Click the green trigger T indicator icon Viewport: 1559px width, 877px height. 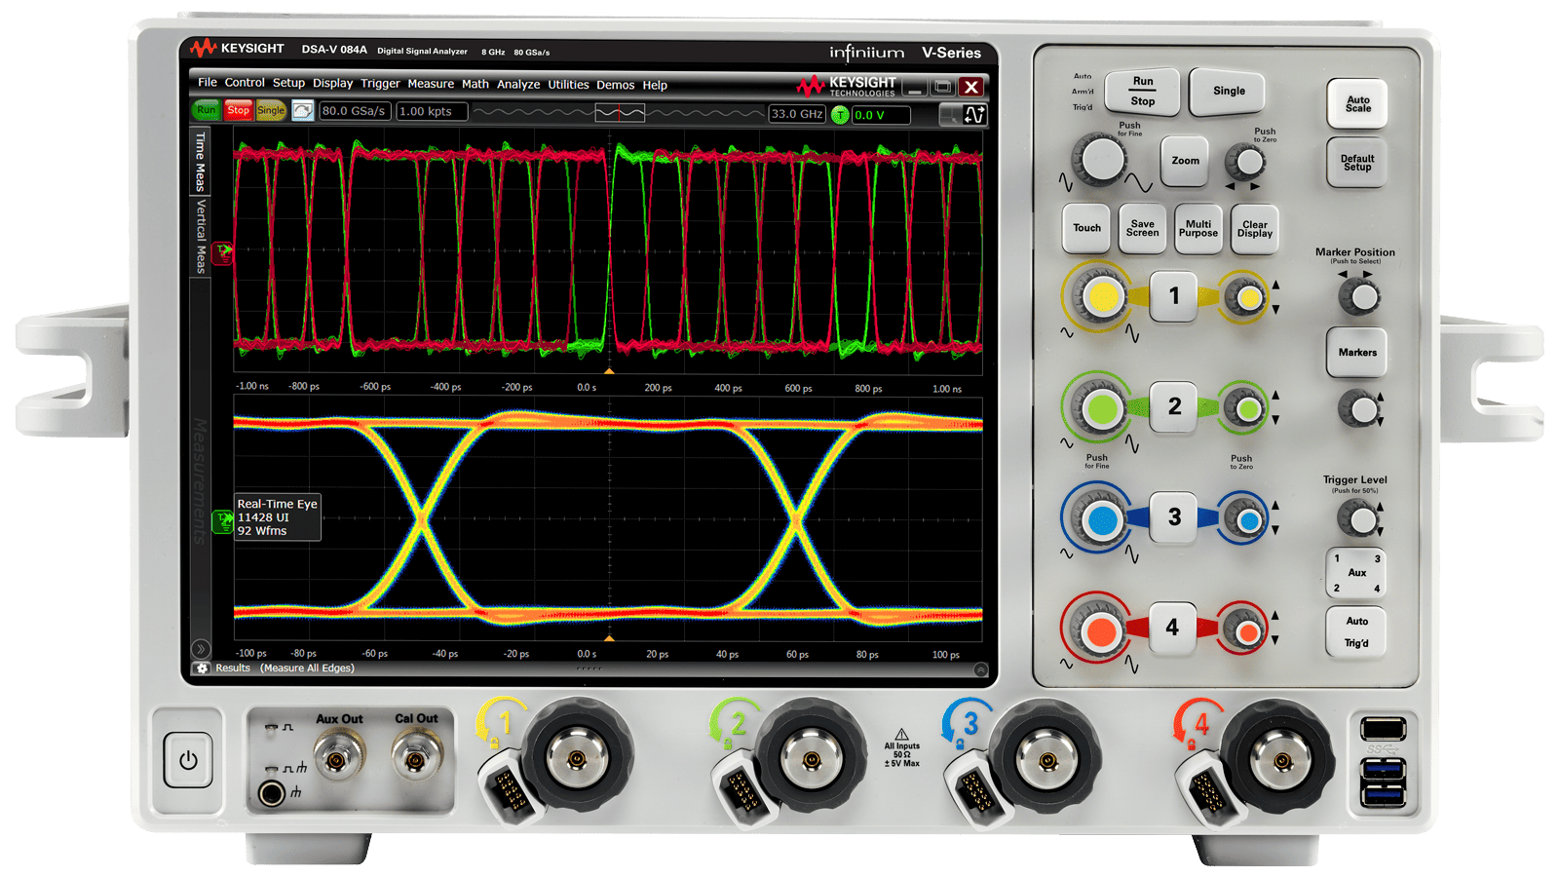pos(840,115)
